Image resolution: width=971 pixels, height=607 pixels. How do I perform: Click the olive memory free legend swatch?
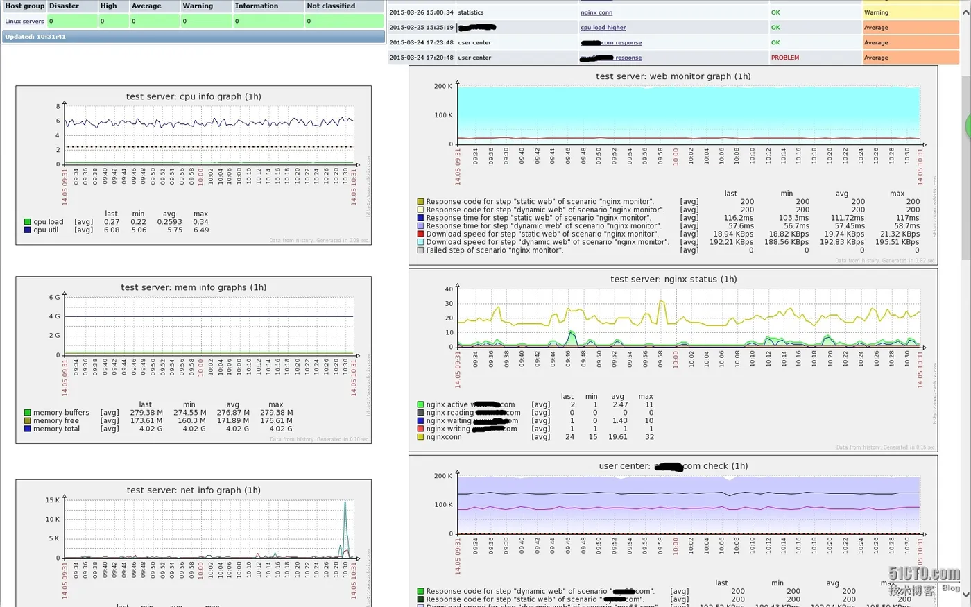click(28, 421)
